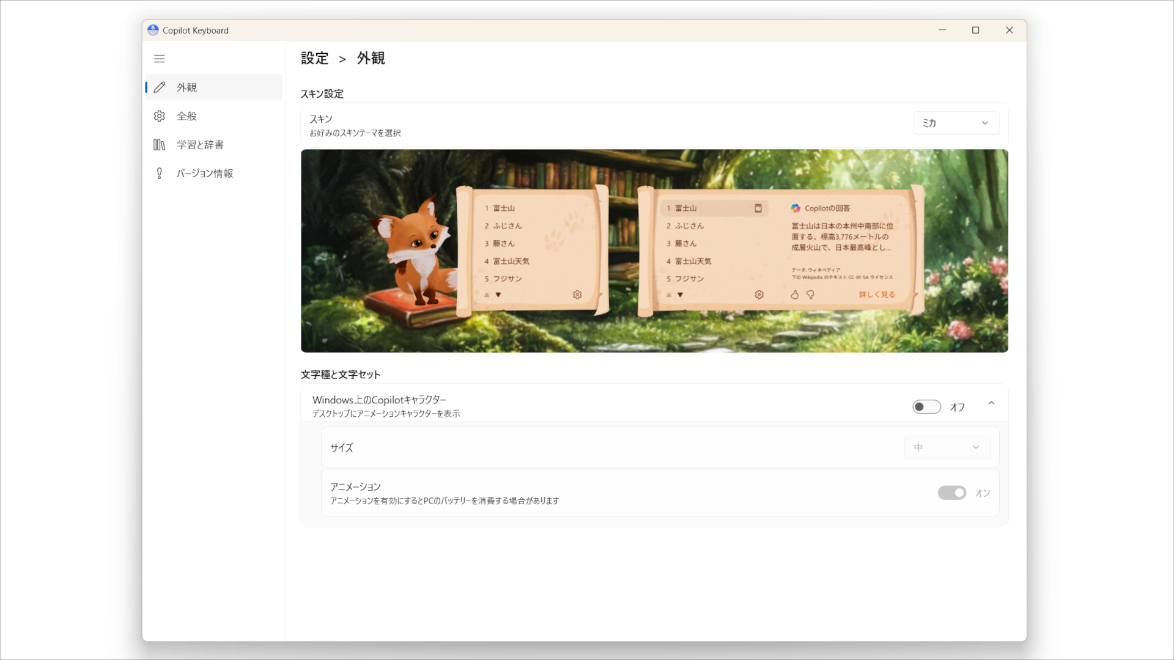Enable Windows上のCopilotキャラクター
Image resolution: width=1174 pixels, height=660 pixels.
pyautogui.click(x=926, y=406)
